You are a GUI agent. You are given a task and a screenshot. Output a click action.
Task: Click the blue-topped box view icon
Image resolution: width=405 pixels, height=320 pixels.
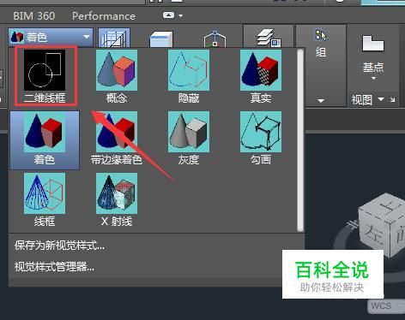161,39
